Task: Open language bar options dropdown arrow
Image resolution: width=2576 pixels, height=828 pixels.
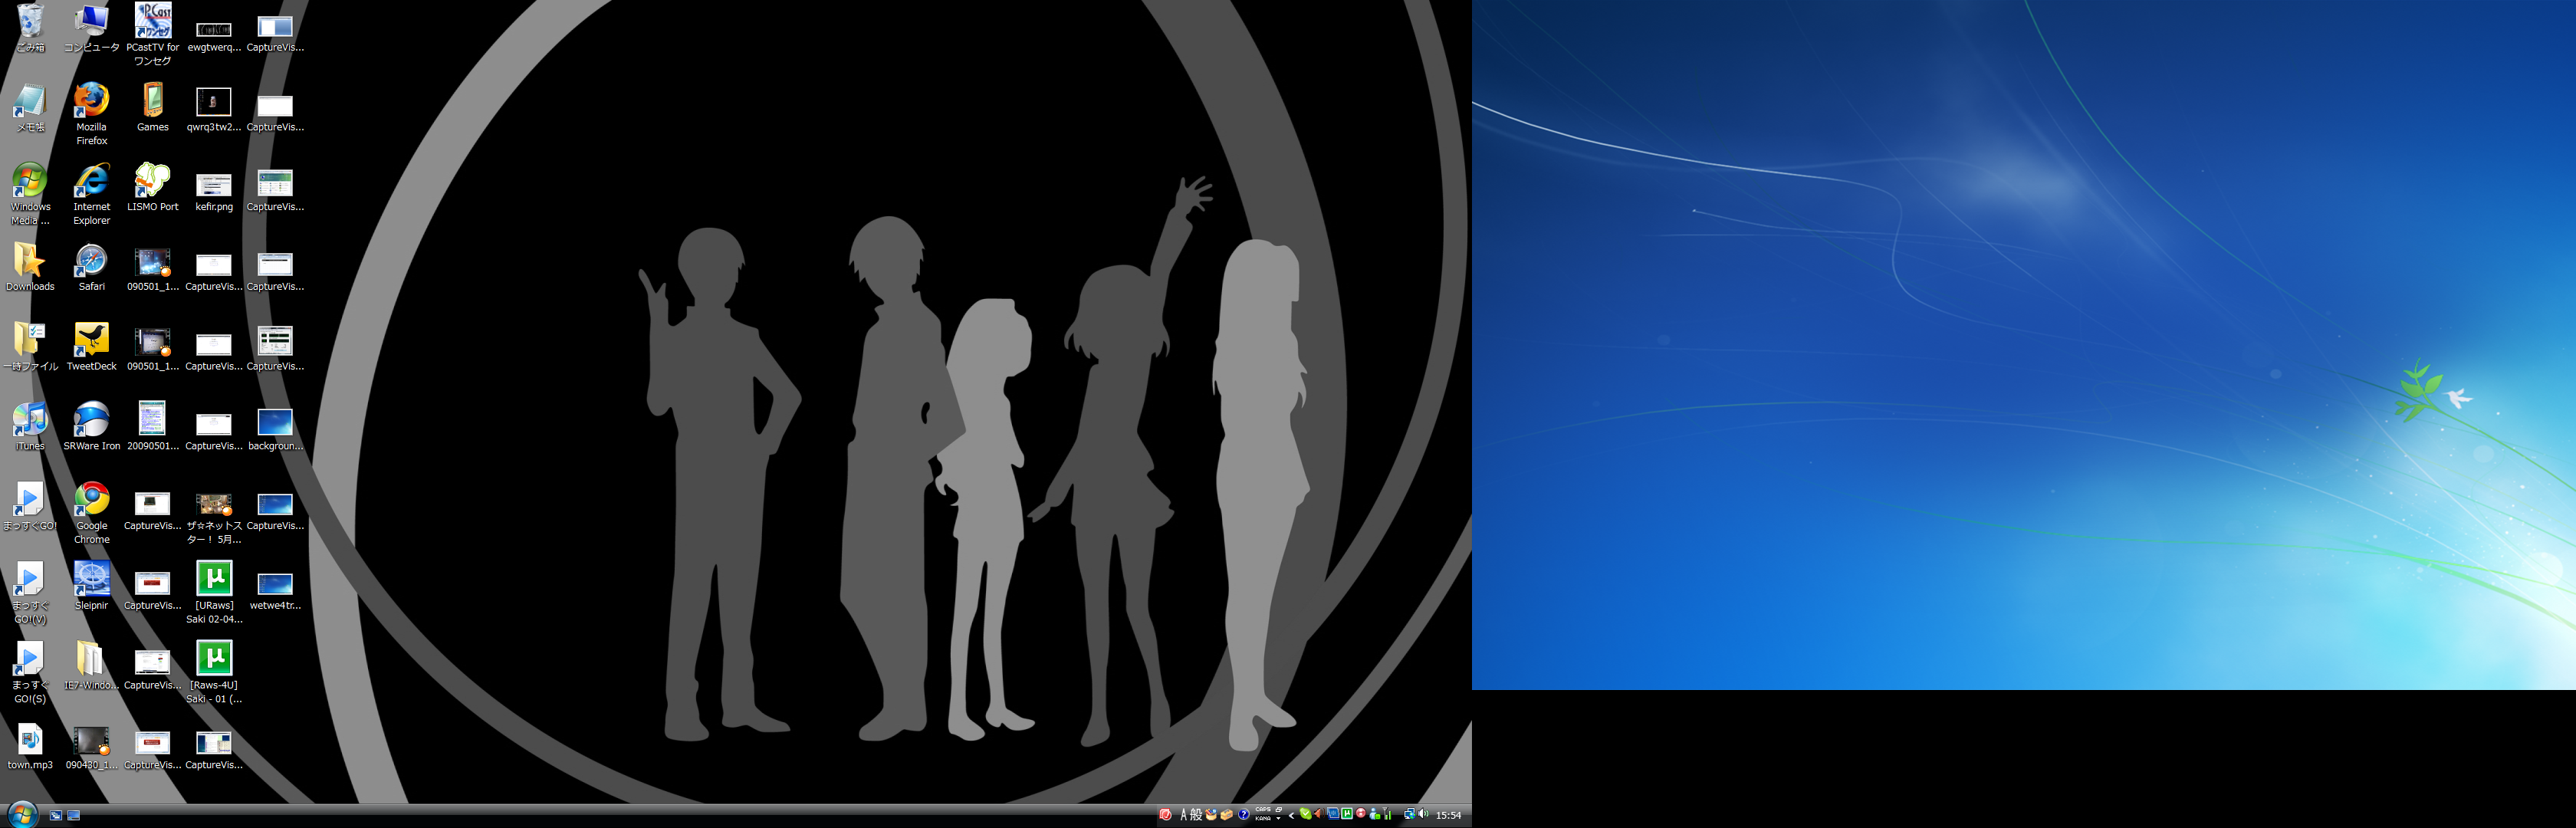Action: pyautogui.click(x=1278, y=819)
